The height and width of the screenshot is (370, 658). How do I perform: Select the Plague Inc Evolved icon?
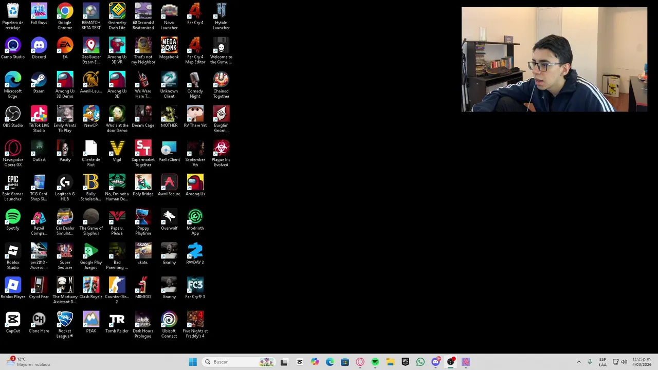(221, 153)
